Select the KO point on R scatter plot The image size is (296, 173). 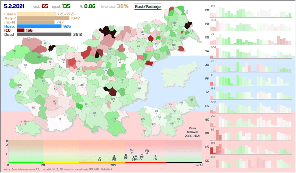click(132, 152)
